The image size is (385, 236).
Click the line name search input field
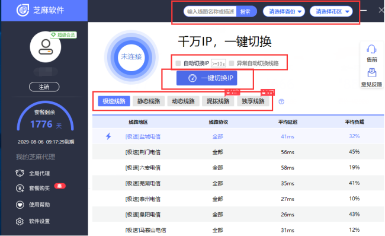coord(210,11)
